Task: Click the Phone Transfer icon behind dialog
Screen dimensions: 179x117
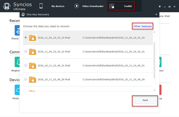Action: pos(17,30)
